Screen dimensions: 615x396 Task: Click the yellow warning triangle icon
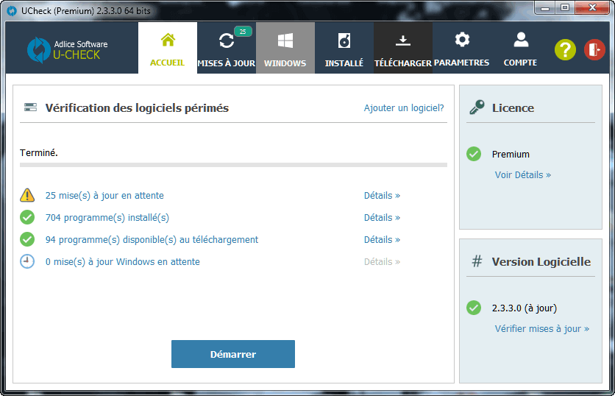[27, 195]
